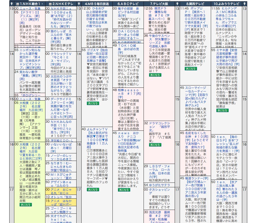Open クラシックTV program link
Viewport: 256px width, 223px height.
click(x=61, y=59)
